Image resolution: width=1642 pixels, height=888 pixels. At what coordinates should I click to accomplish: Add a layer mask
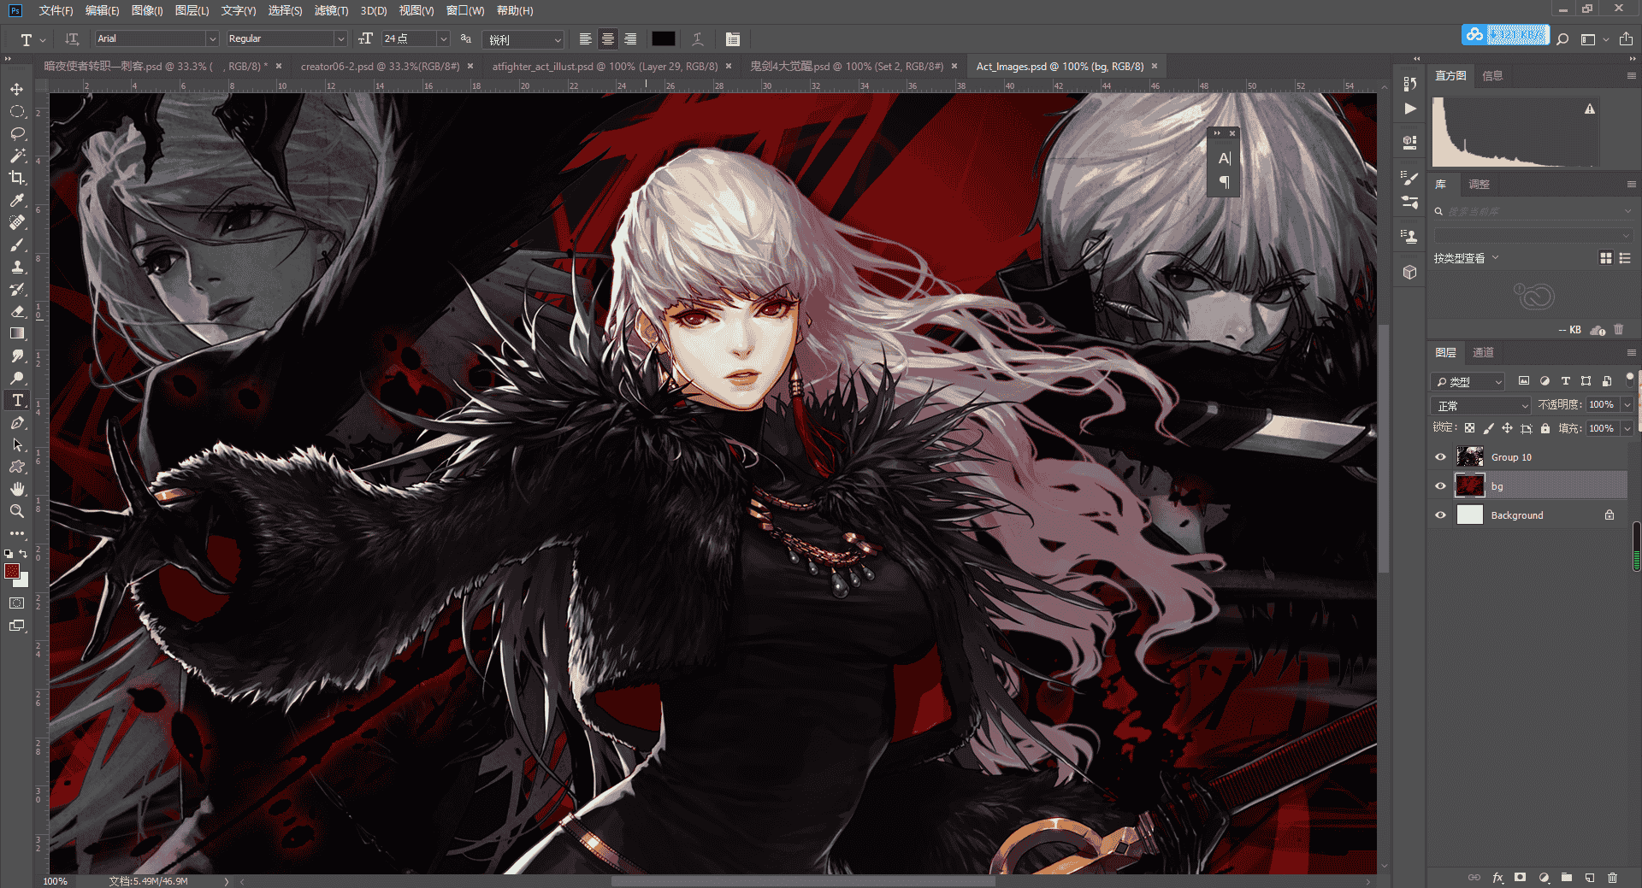(1520, 877)
